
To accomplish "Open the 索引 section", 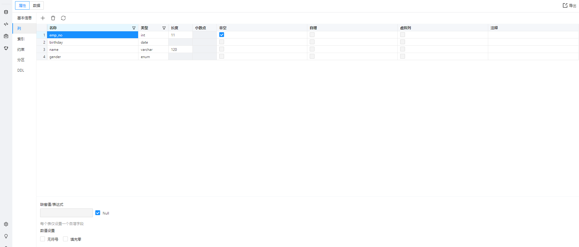I will click(x=24, y=39).
